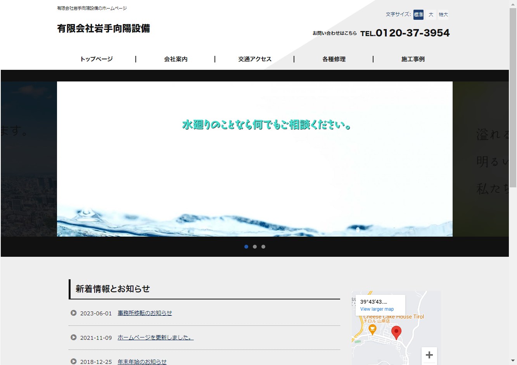Set font size to 標準

pyautogui.click(x=418, y=15)
